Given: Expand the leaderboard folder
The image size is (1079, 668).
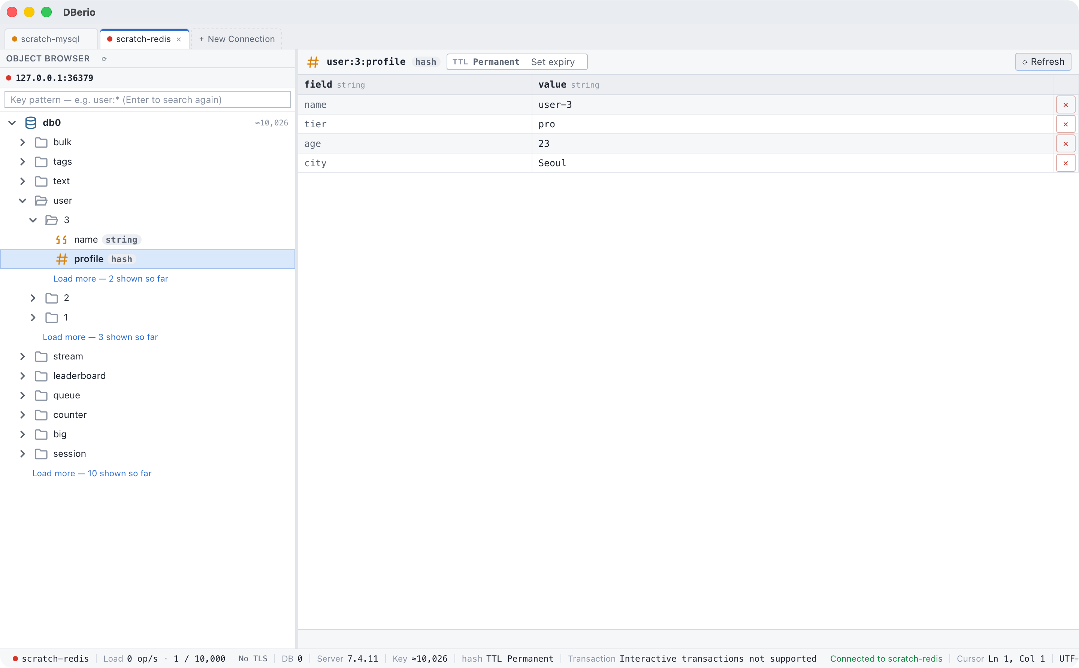Looking at the screenshot, I should (x=22, y=376).
